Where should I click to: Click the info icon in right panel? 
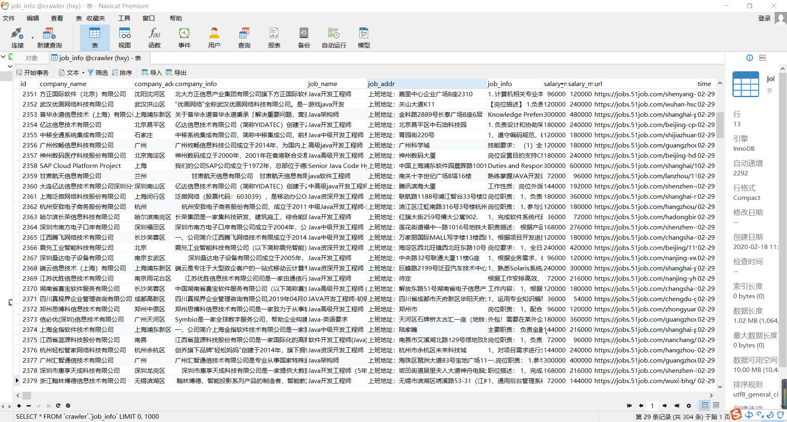(x=750, y=58)
